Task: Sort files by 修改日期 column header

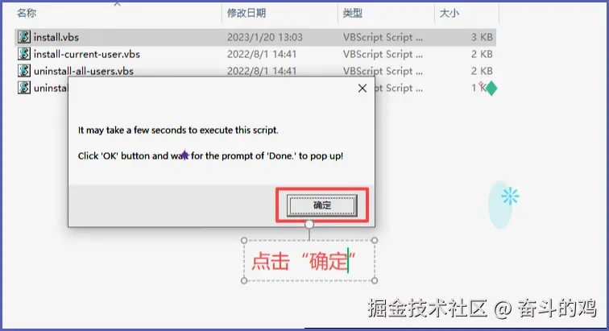Action: pos(246,13)
